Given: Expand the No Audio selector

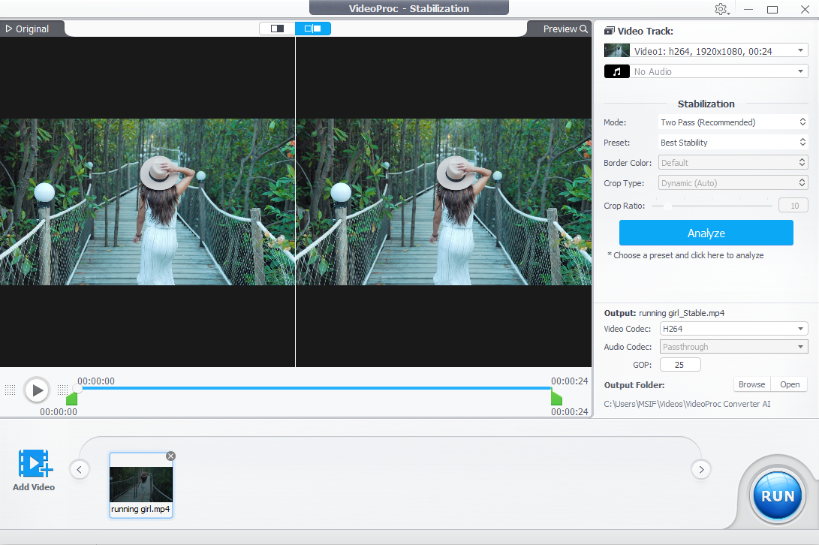Looking at the screenshot, I should (x=718, y=71).
